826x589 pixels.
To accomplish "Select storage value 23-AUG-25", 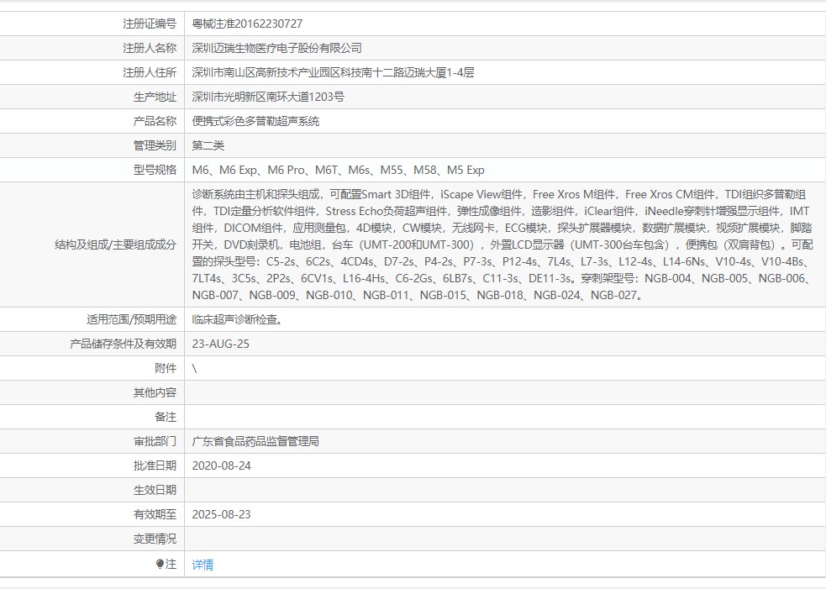I will pos(221,344).
